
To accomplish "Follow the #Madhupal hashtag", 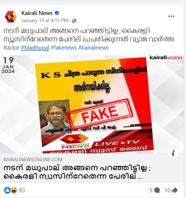I will (35, 48).
